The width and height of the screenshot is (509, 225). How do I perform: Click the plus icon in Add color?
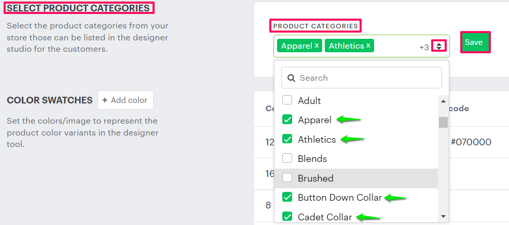(x=105, y=100)
